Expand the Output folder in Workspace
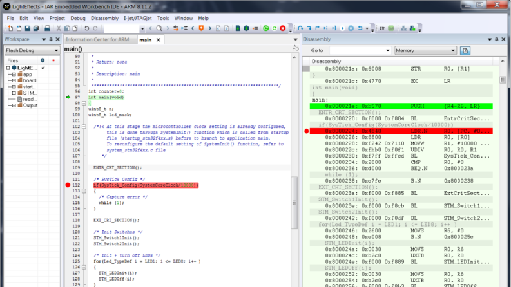511x287 pixels. (14, 105)
